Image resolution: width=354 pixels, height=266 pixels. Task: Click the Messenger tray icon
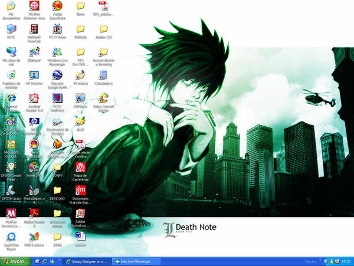click(332, 261)
